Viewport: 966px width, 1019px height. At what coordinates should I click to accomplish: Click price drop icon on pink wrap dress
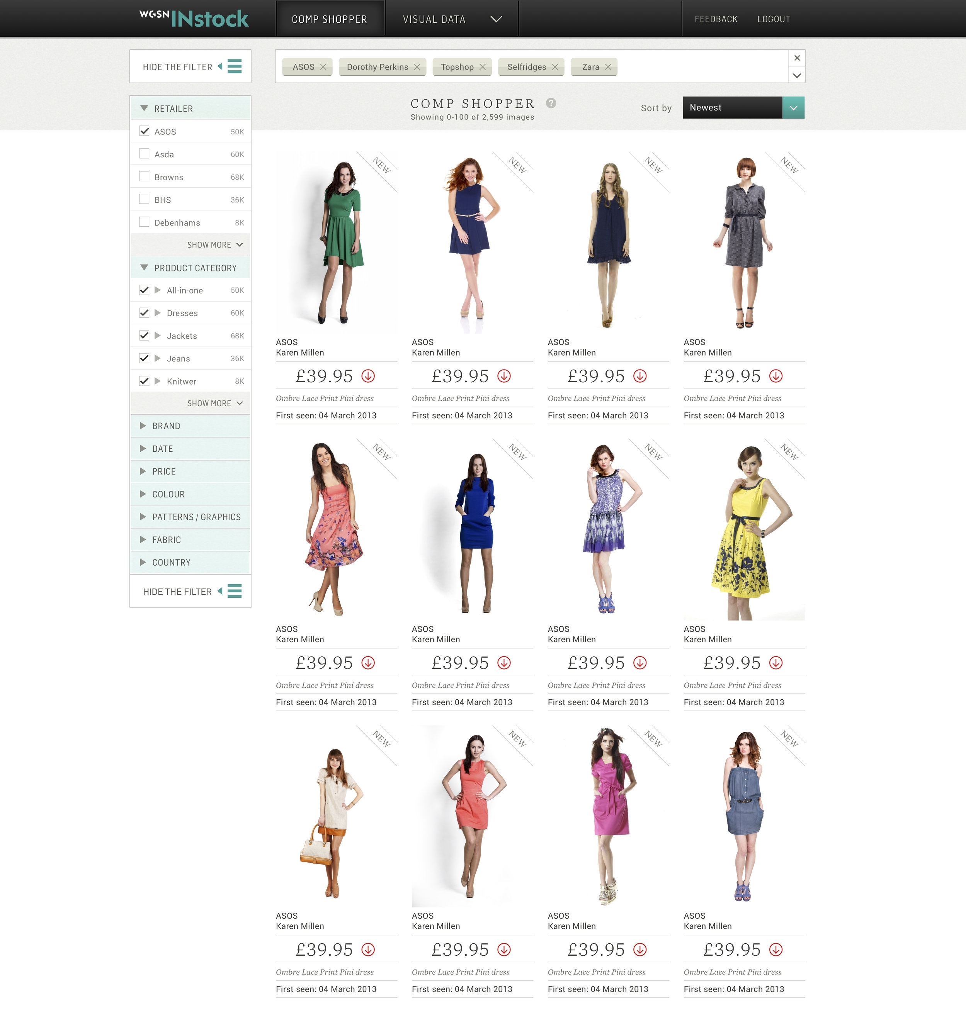[640, 949]
